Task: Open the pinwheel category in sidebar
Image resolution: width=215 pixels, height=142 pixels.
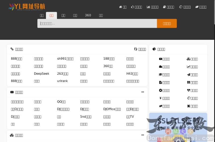Action: [192, 106]
